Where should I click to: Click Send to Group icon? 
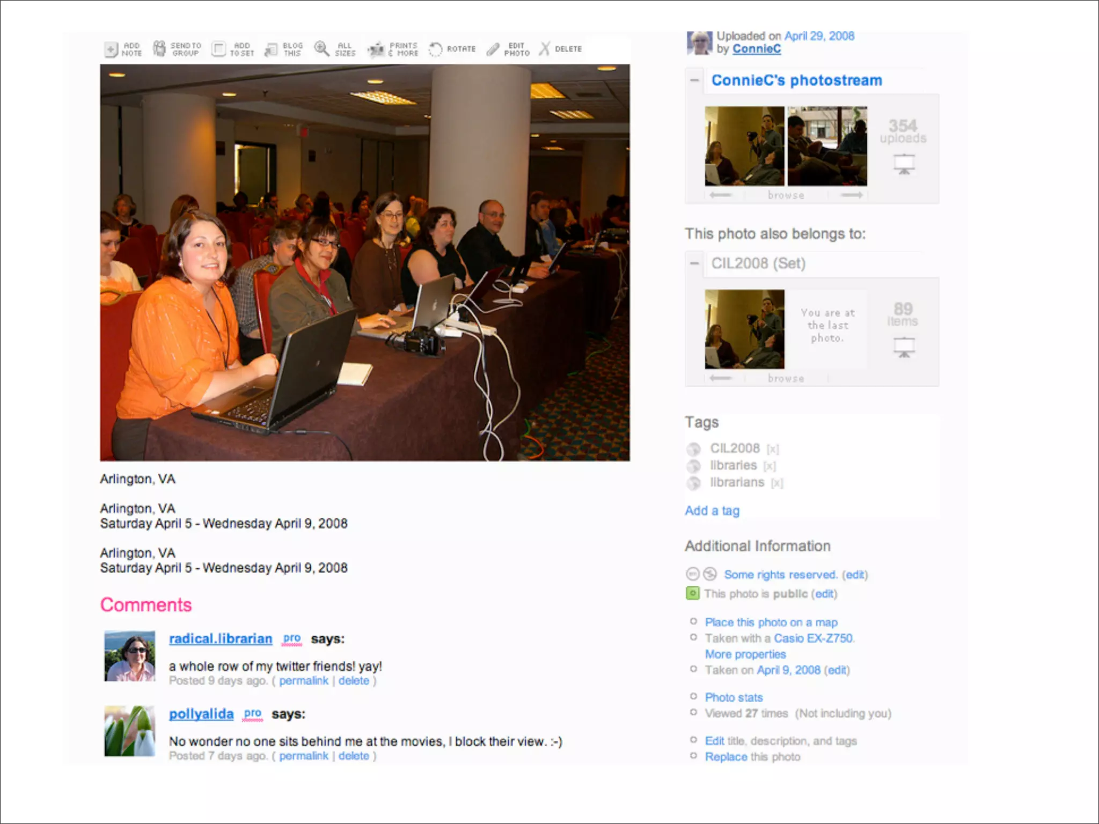pos(159,49)
